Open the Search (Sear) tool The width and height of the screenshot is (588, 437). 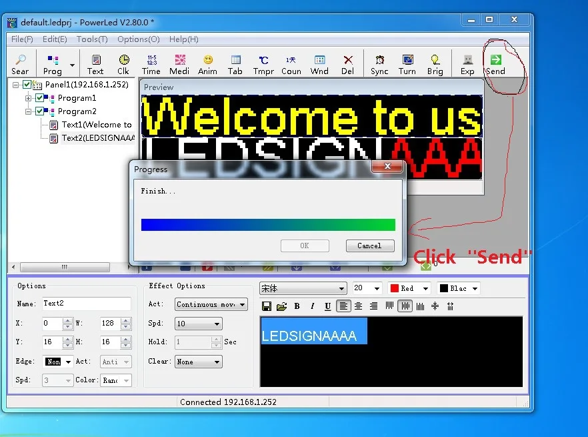coord(20,64)
